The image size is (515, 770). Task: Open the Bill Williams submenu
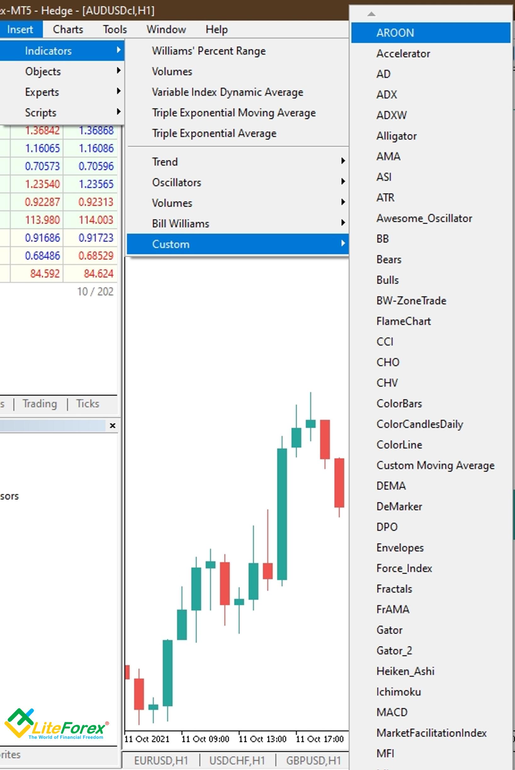pyautogui.click(x=180, y=223)
